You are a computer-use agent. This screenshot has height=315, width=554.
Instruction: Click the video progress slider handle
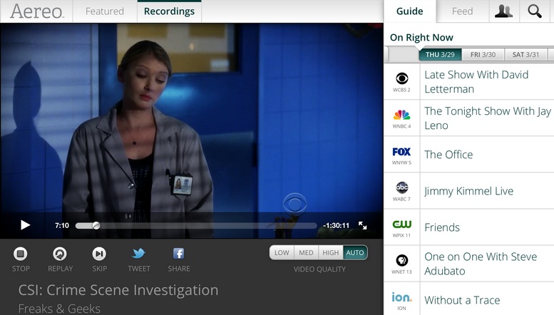[96, 225]
